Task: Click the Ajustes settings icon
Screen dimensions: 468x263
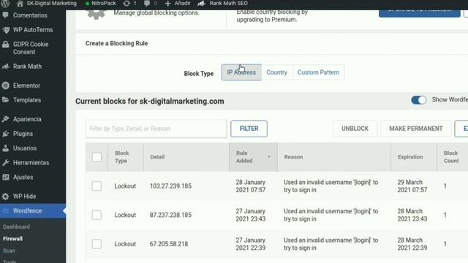Action: click(5, 177)
